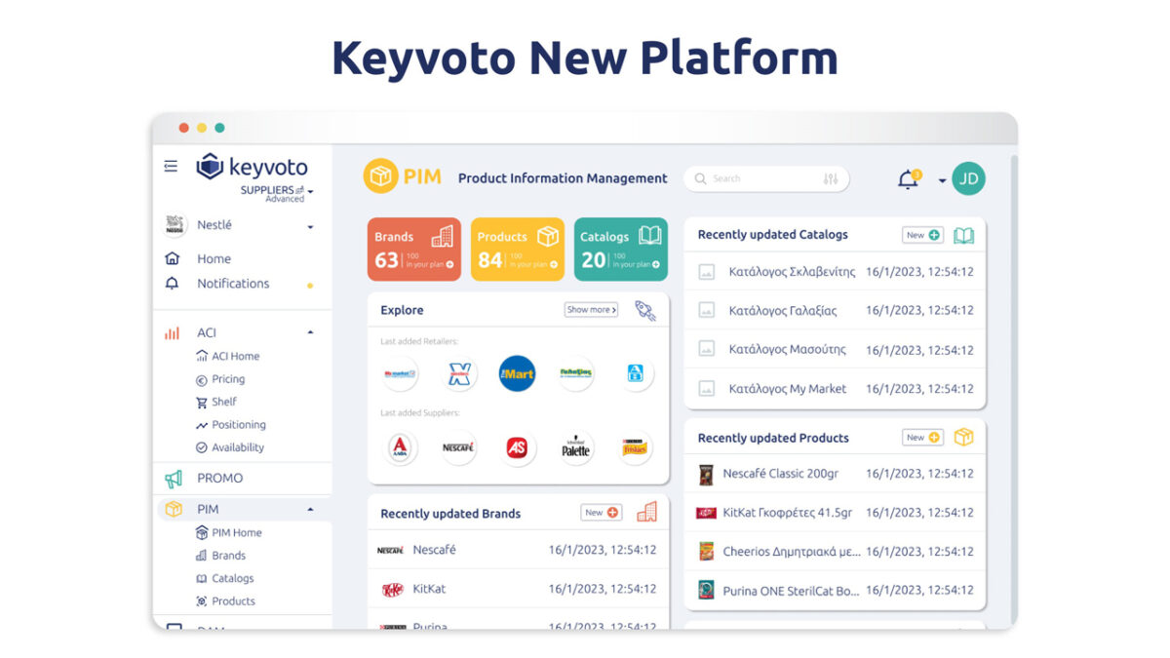Open the Brands summary card
1170x658 pixels.
413,249
